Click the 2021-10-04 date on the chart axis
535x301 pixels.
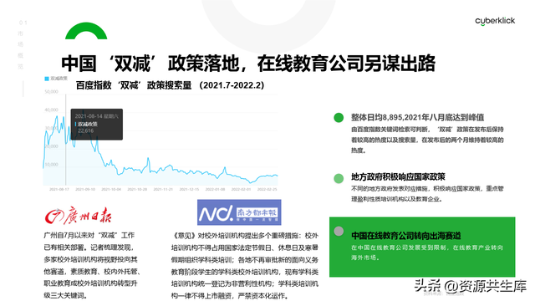[x=111, y=189]
